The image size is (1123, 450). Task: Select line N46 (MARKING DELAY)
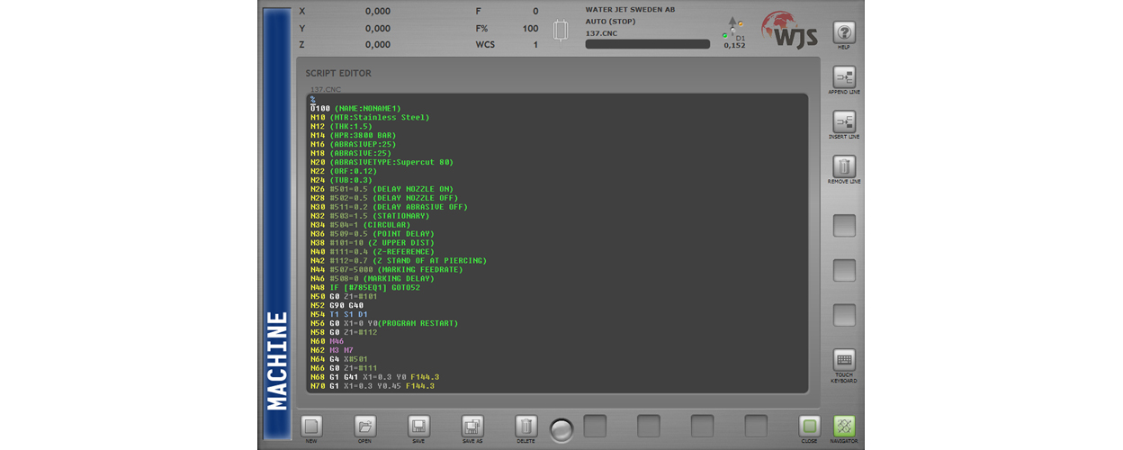(x=374, y=279)
